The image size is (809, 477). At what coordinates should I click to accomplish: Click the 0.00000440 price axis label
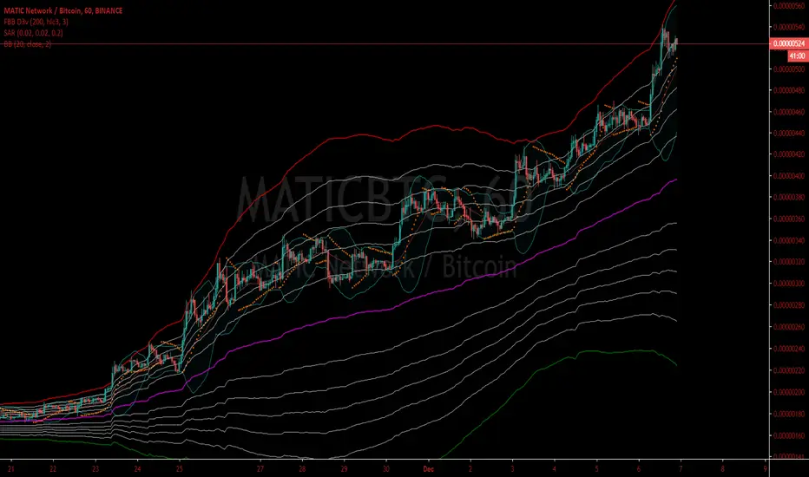click(x=789, y=133)
